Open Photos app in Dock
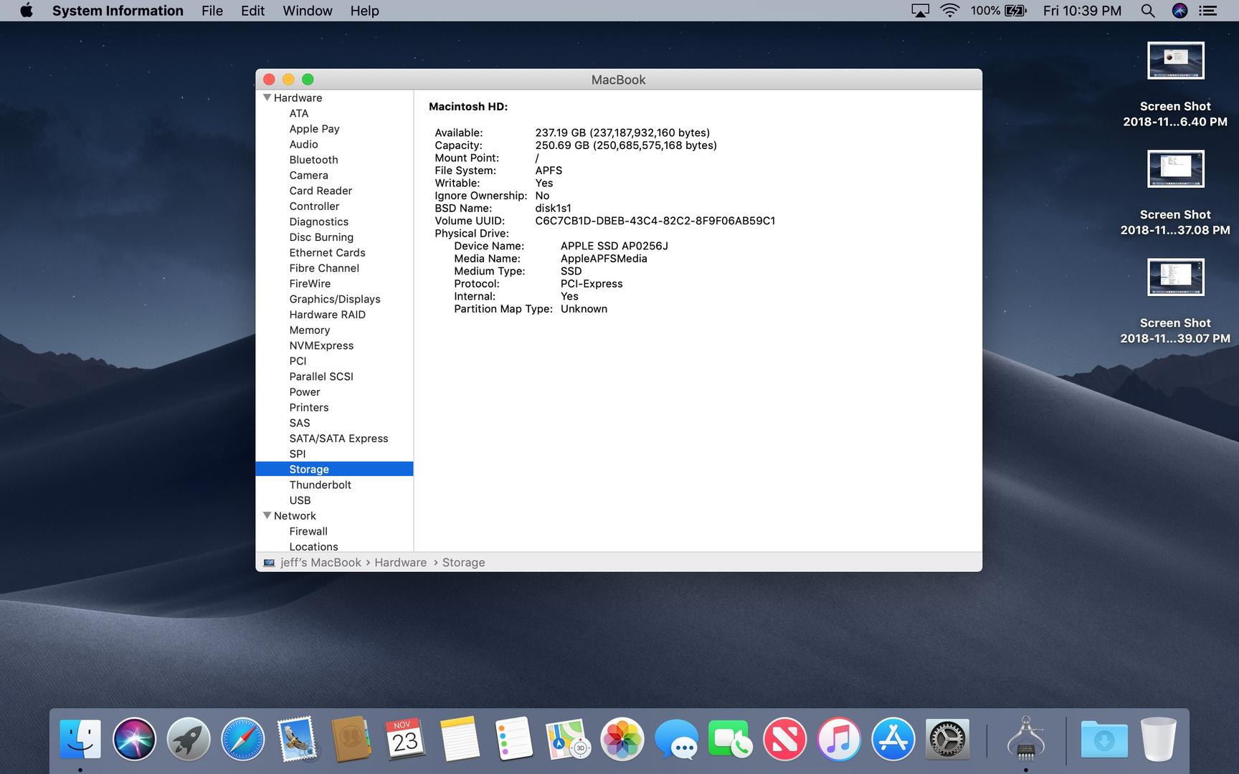The width and height of the screenshot is (1239, 774). pyautogui.click(x=622, y=738)
